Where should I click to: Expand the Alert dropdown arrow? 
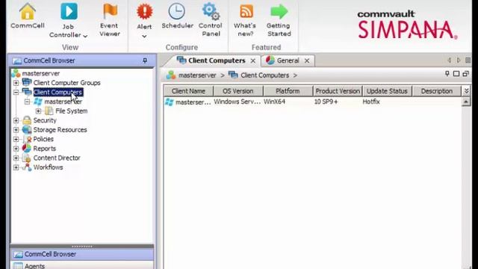point(144,37)
